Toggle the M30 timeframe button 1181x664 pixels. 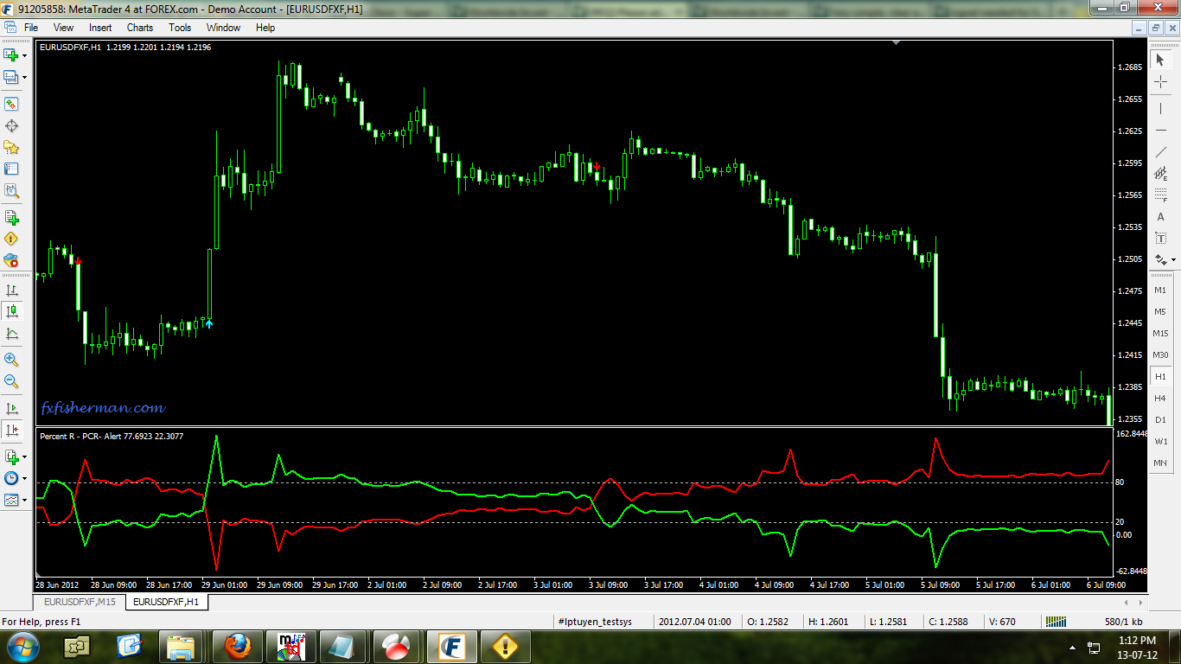click(1160, 354)
